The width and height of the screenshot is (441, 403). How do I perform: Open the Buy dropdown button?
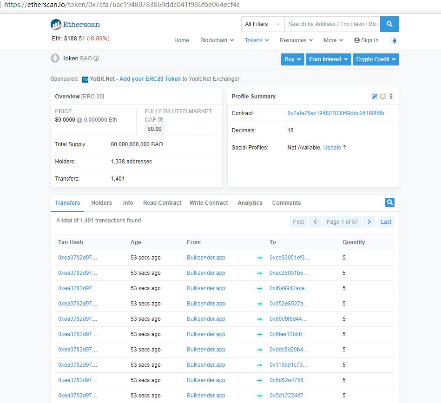pos(292,59)
